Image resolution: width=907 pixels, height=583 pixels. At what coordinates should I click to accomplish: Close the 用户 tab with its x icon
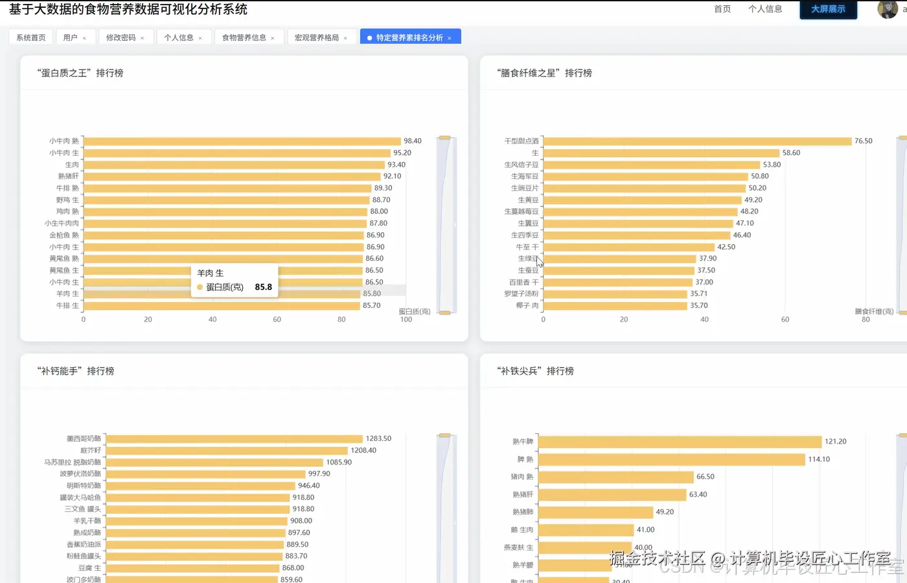click(x=84, y=38)
